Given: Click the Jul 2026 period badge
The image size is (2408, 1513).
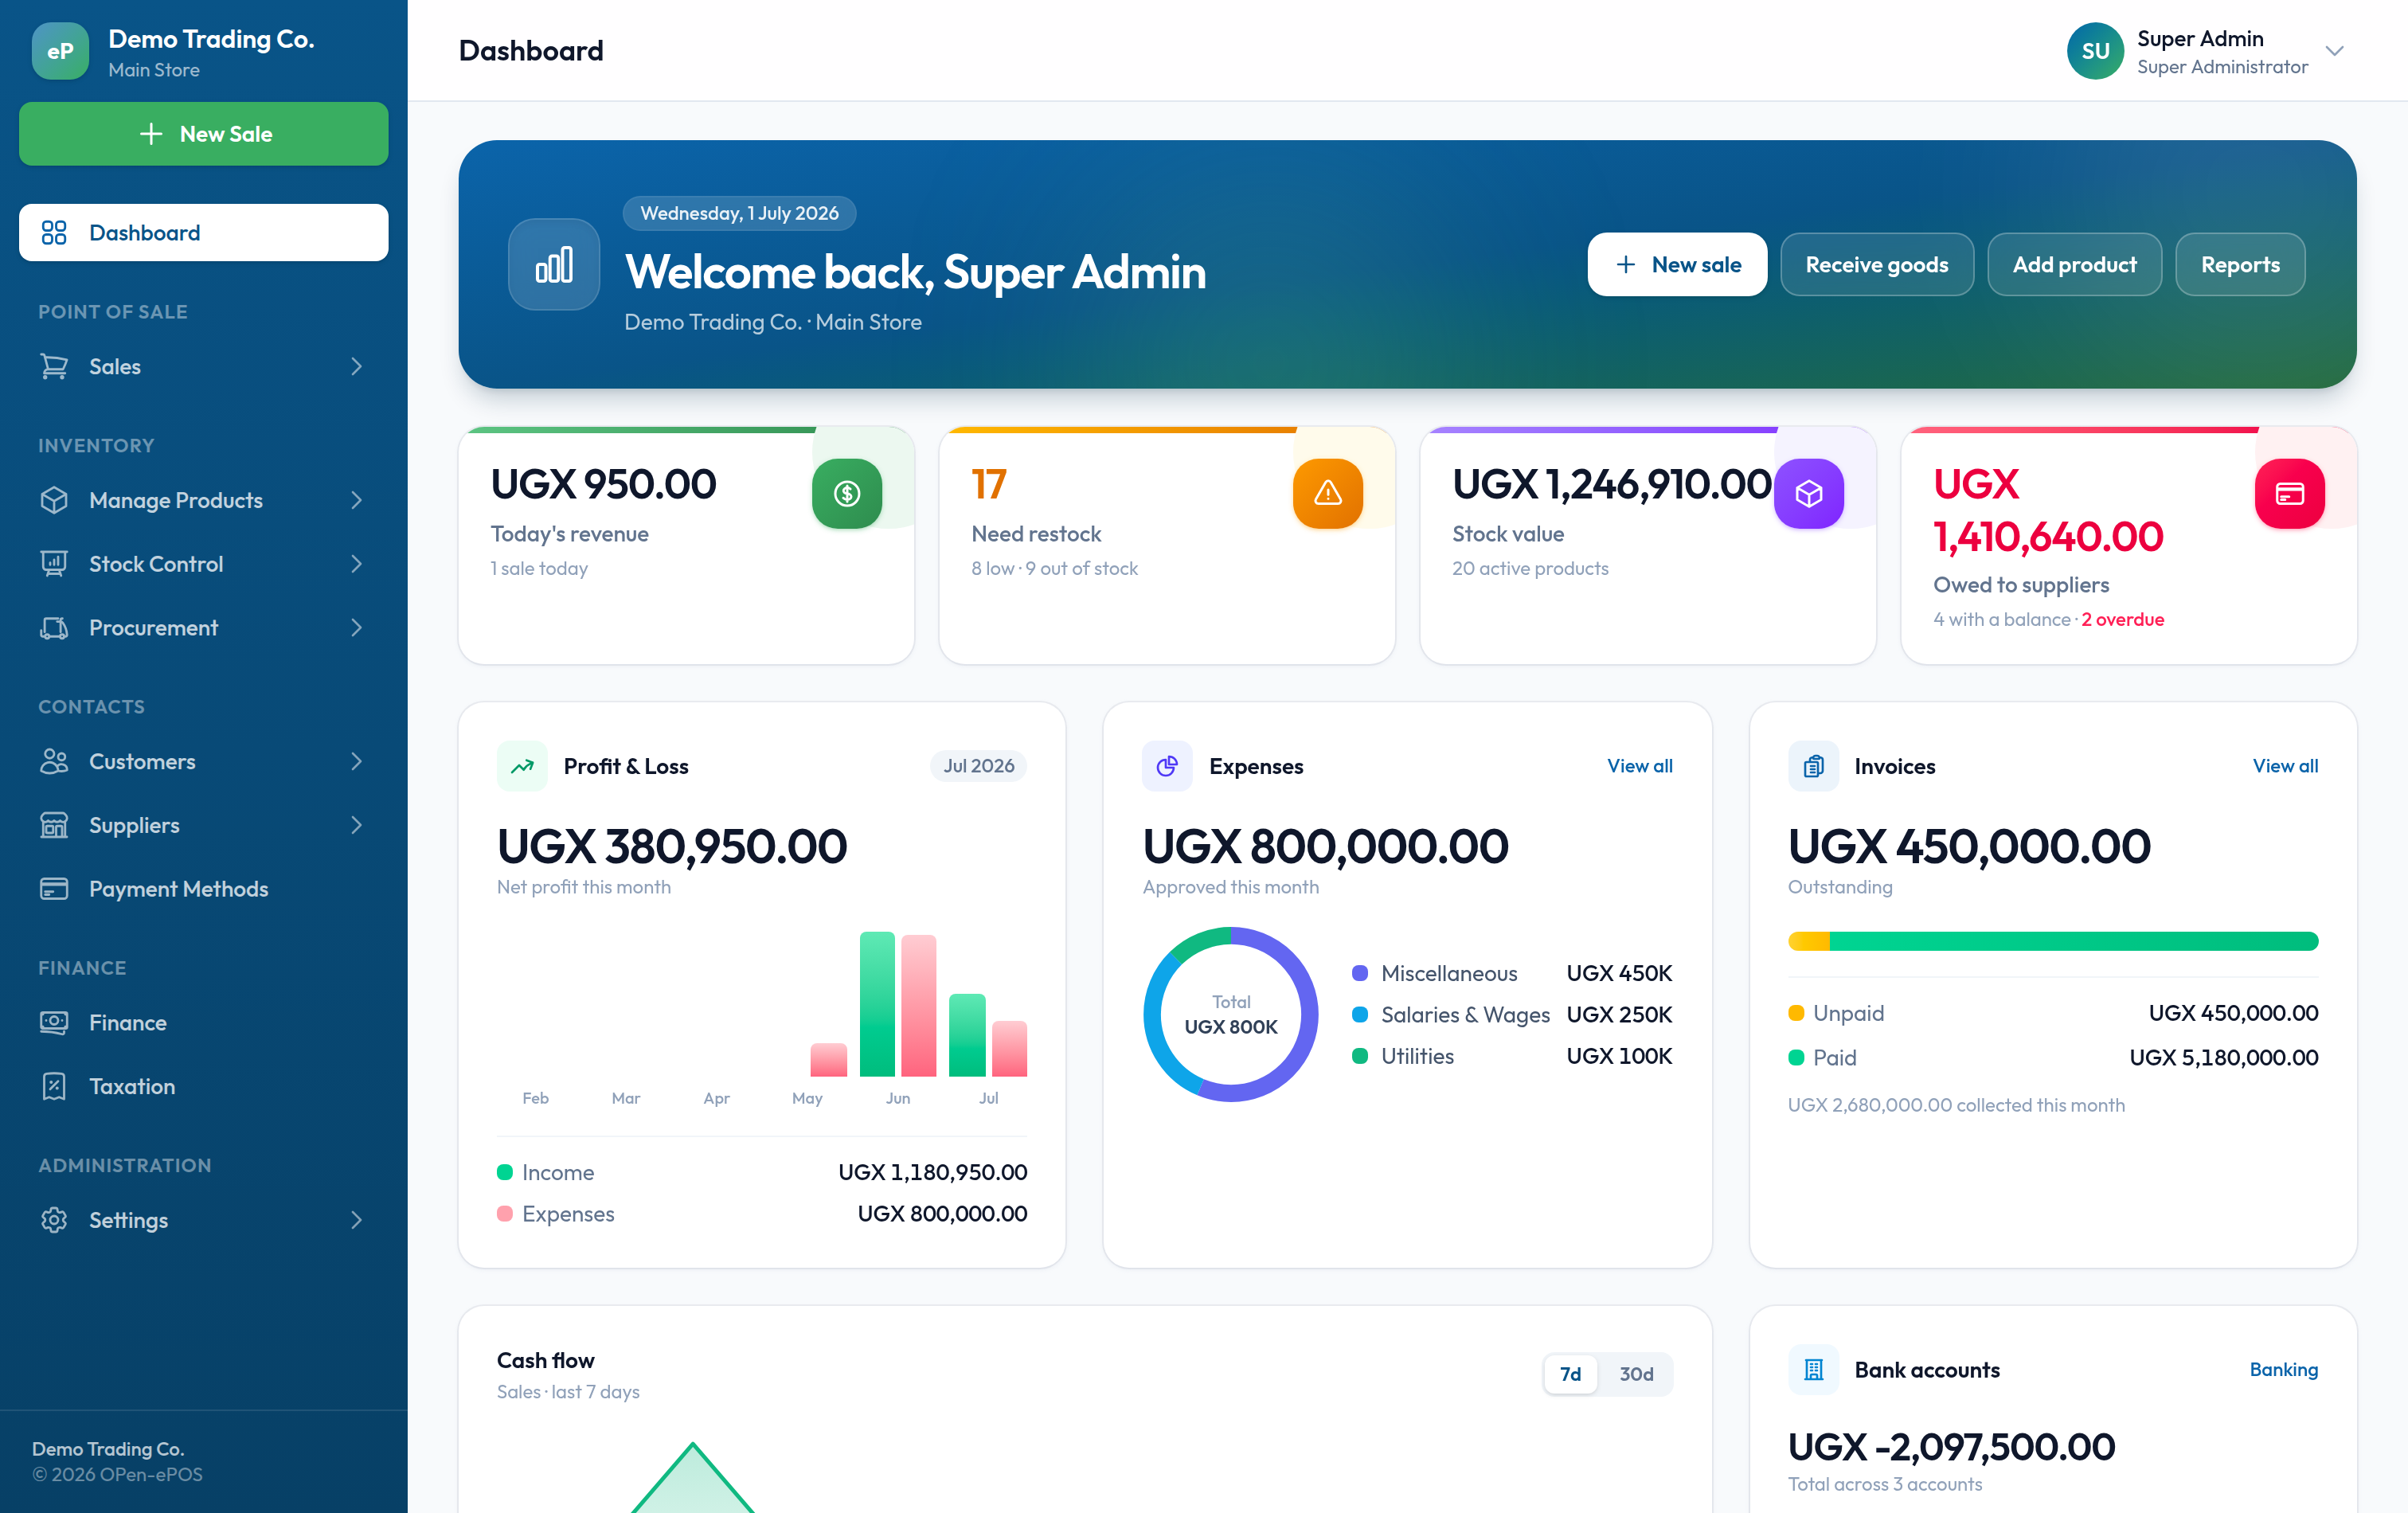Looking at the screenshot, I should click(x=978, y=766).
